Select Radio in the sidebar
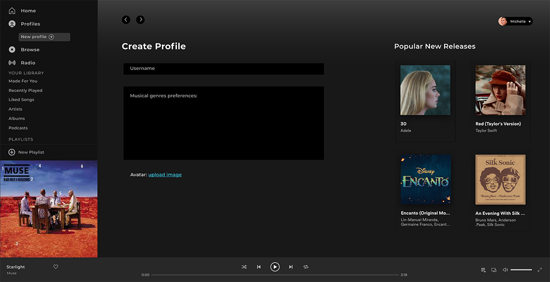The image size is (550, 282). [28, 63]
